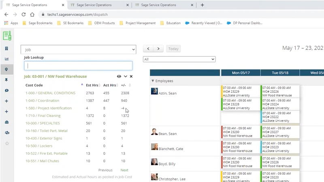Click the browser home icon
Image resolution: width=324 pixels, height=182 pixels.
(32, 15)
